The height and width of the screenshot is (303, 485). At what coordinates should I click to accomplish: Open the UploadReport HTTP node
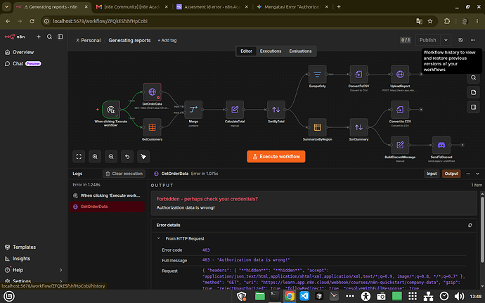tap(400, 75)
